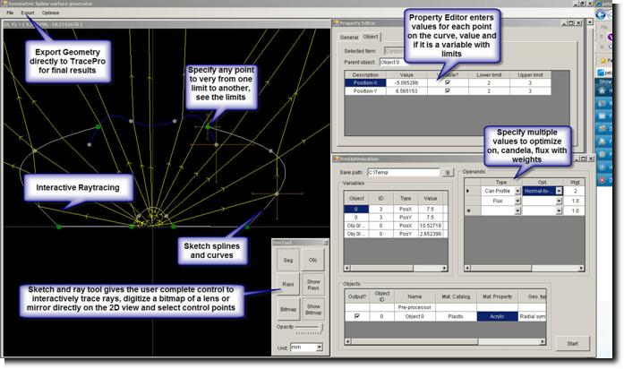
Task: Open the Export menu
Action: pos(28,13)
